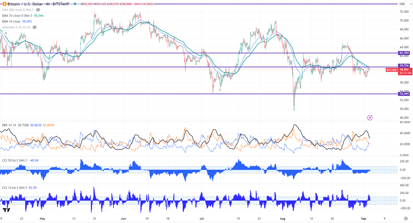Image resolution: width=413 pixels, height=223 pixels.
Task: Click the CCI 14 hlc3 indicator legend
Action: click(x=14, y=188)
